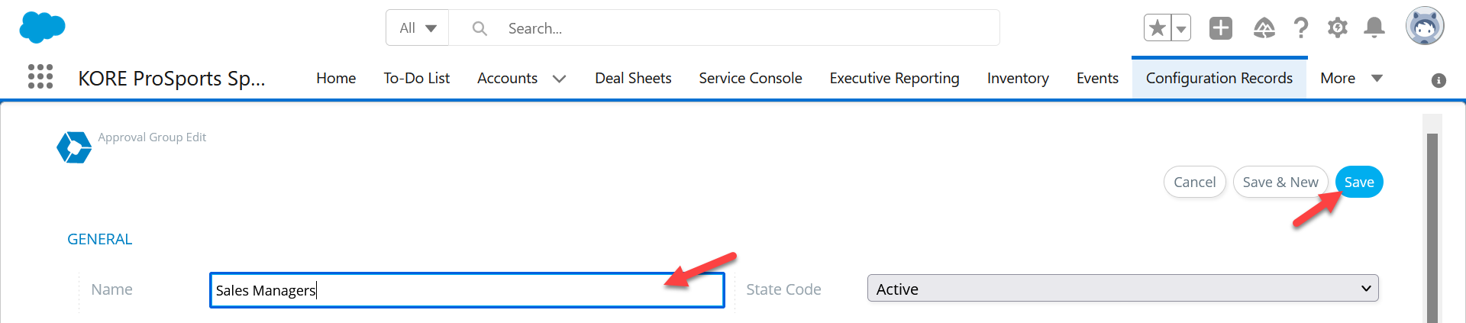
Task: Click the info icon in navigation bar
Action: (x=1439, y=80)
